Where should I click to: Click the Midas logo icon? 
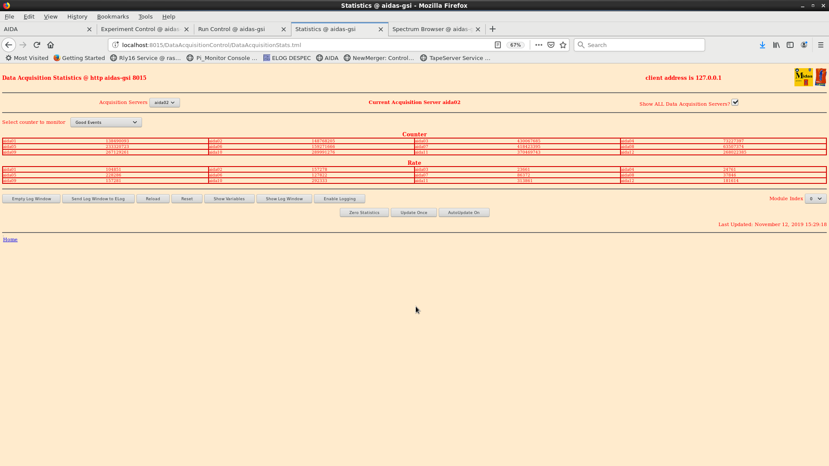point(804,77)
